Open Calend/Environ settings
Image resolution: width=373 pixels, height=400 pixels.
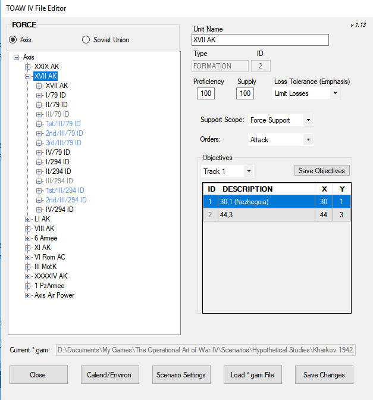[110, 375]
